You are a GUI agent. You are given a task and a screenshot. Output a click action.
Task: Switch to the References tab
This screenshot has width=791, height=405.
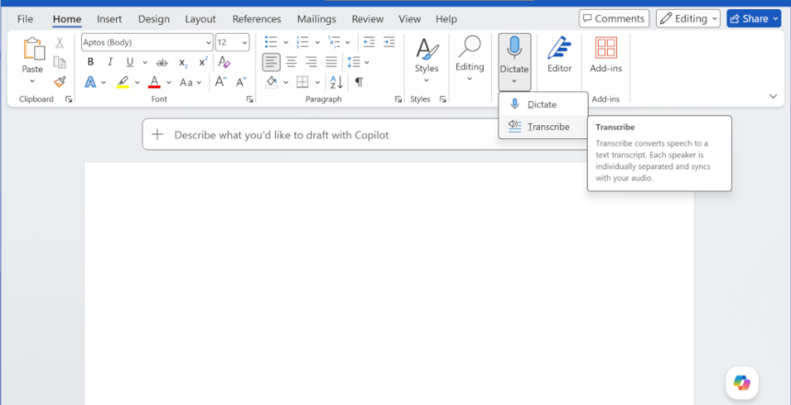coord(257,19)
